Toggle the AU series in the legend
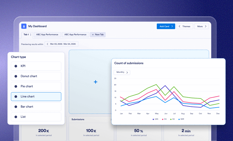This screenshot has width=233, height=141. point(172,119)
